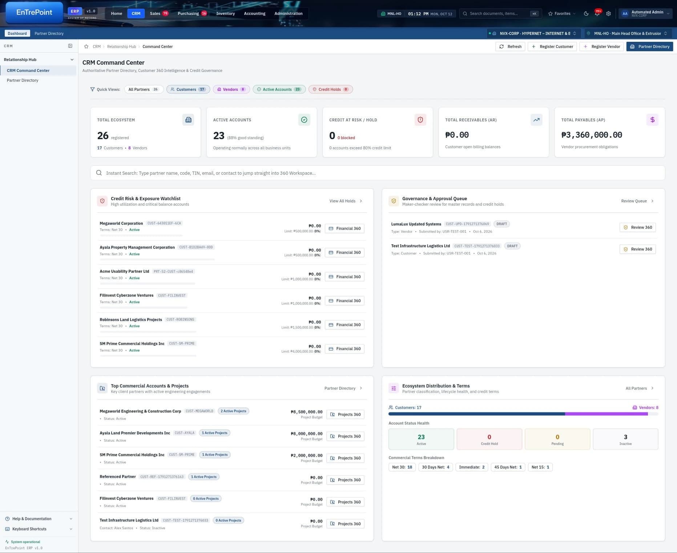This screenshot has width=677, height=553.
Task: Toggle dark mode moon icon
Action: point(586,13)
